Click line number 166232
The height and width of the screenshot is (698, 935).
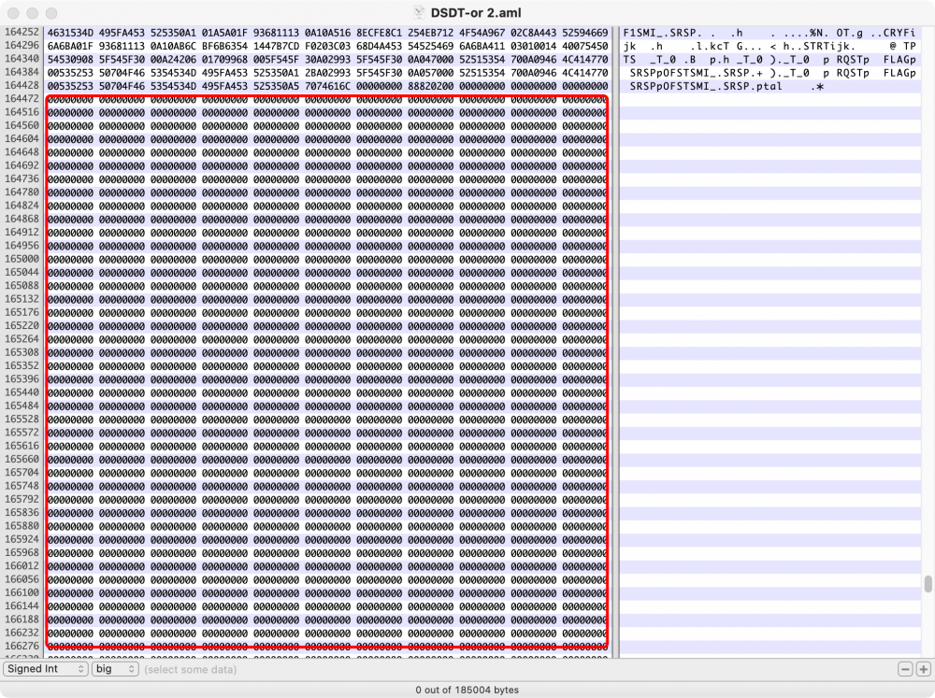coord(22,633)
